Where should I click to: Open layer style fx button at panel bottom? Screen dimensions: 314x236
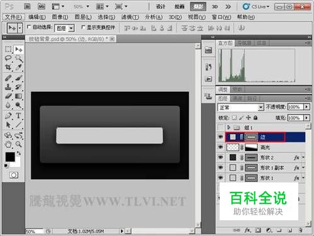point(247,230)
